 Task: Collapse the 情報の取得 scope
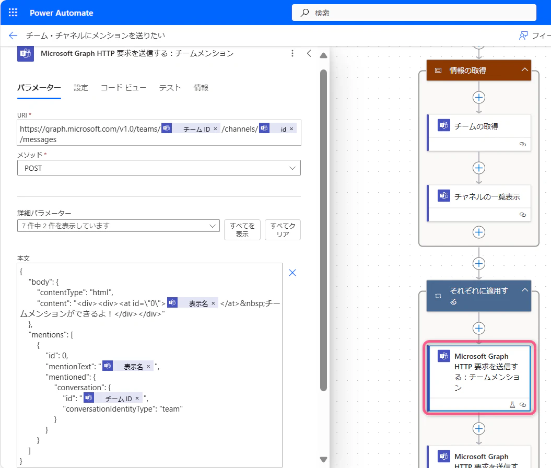click(x=525, y=69)
